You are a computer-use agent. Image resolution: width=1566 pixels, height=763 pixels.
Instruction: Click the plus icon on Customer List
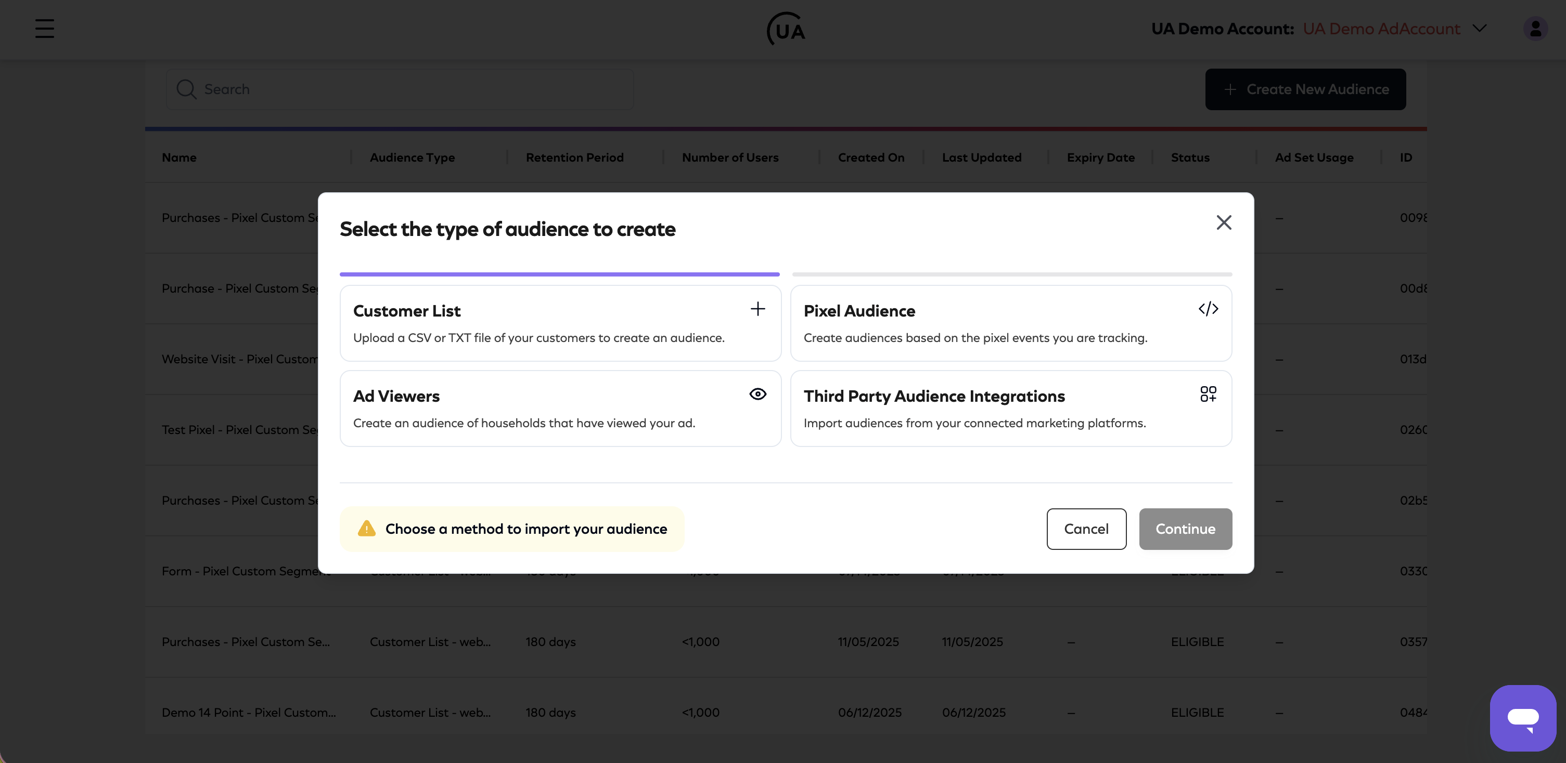[x=758, y=309]
